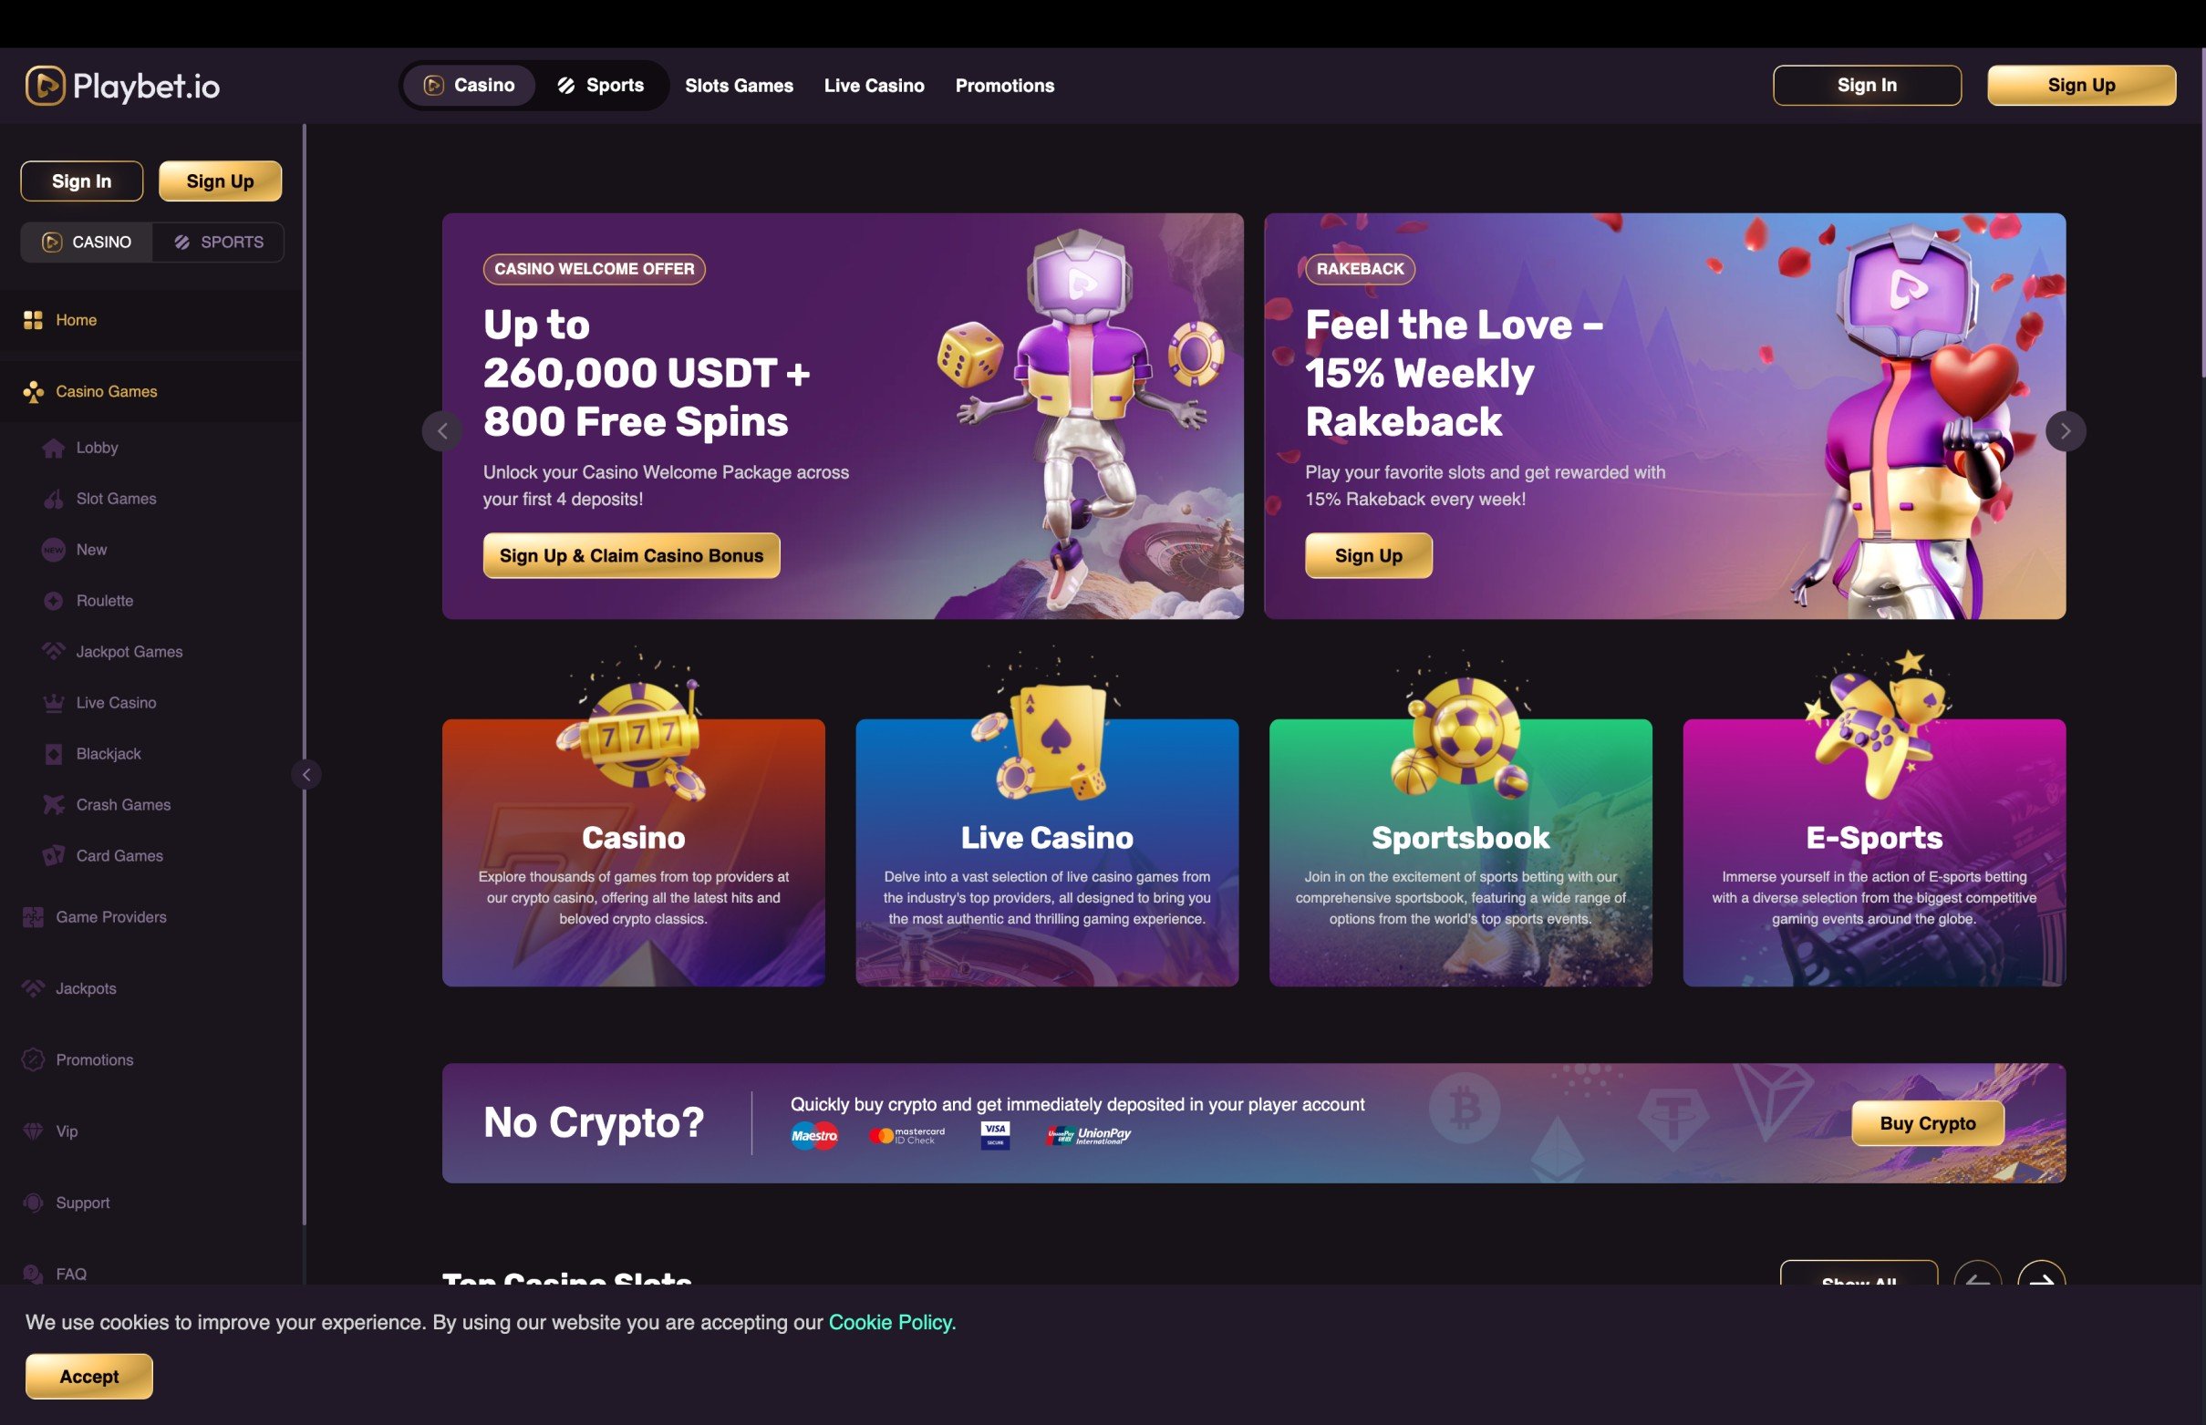Click the Home grid icon
This screenshot has height=1425, width=2206.
(x=34, y=320)
